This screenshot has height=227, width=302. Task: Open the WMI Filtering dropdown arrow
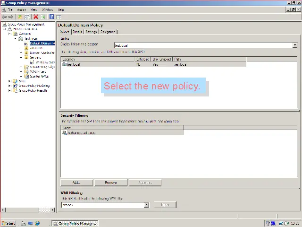(x=146, y=205)
